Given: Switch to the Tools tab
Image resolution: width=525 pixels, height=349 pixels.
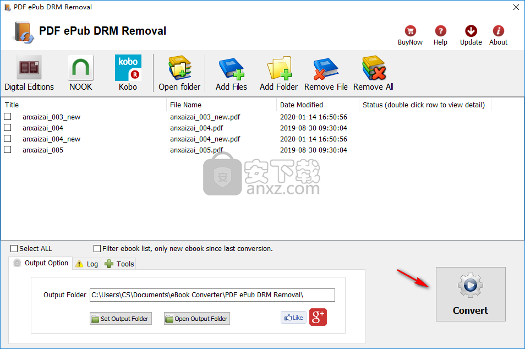Looking at the screenshot, I should pyautogui.click(x=119, y=264).
